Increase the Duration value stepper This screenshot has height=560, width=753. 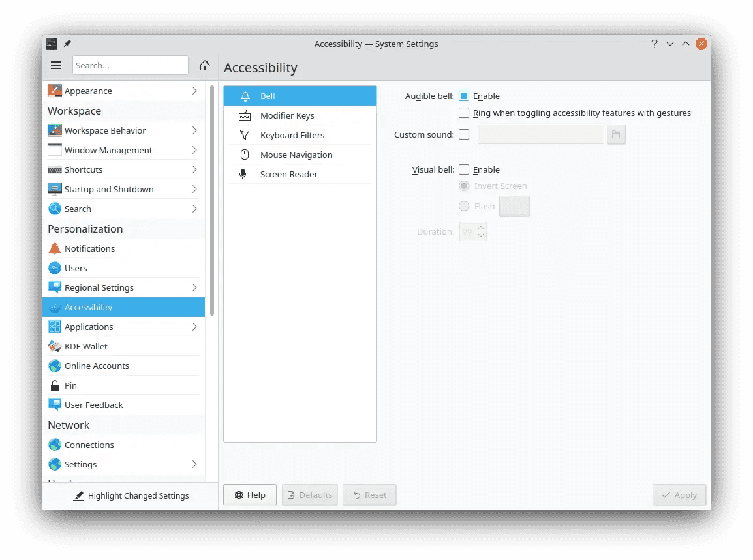tap(481, 228)
